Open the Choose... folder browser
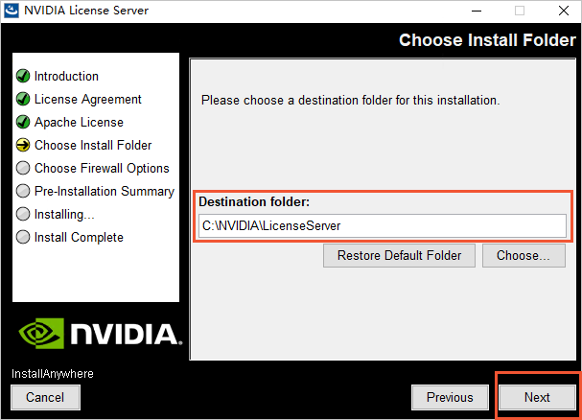This screenshot has height=420, width=582. click(524, 255)
